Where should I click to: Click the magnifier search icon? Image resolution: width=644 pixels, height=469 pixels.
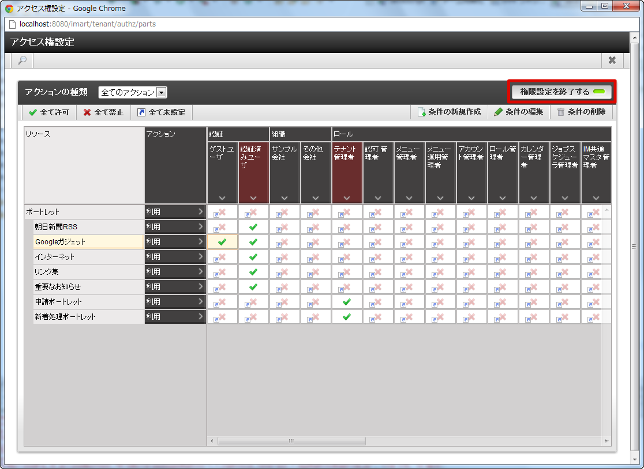[22, 60]
